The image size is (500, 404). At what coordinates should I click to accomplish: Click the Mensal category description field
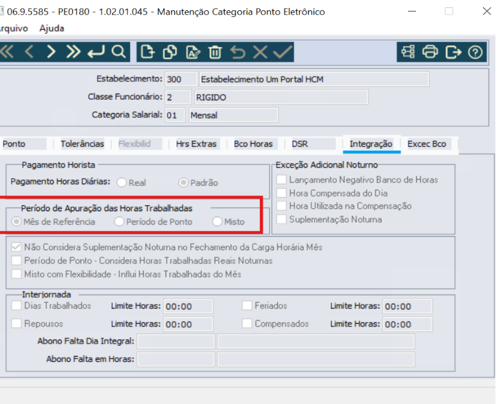(234, 115)
